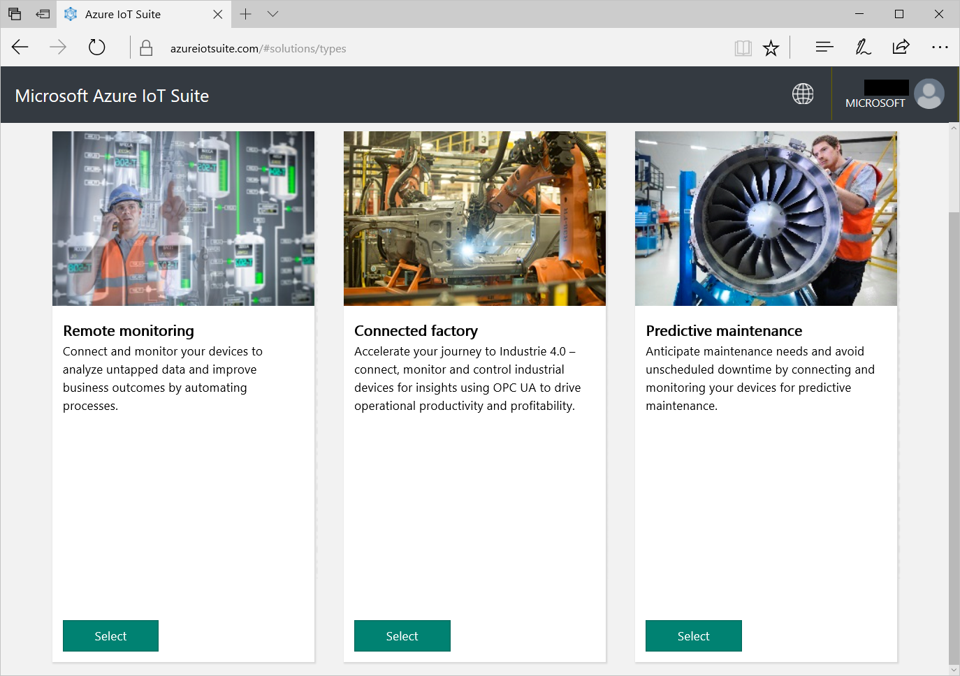Refresh the current page
This screenshot has height=676, width=960.
(x=97, y=47)
